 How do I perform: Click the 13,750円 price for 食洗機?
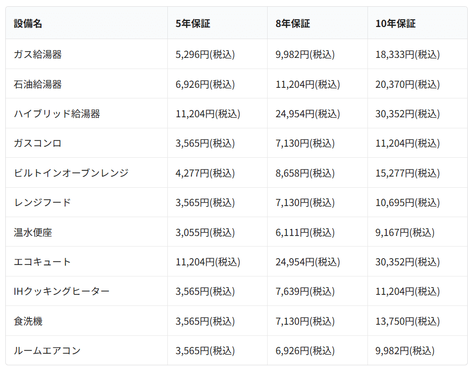(x=407, y=321)
